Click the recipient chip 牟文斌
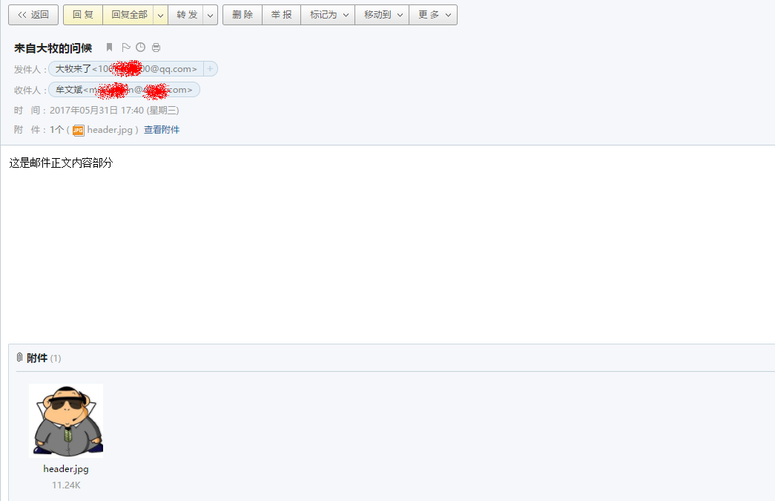Screen dimensions: 775x501 click(x=124, y=90)
